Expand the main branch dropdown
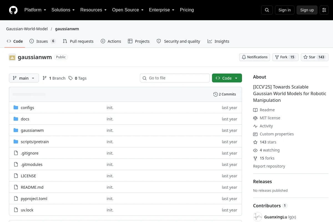Screen dimensions: 333x222 (x=24, y=78)
